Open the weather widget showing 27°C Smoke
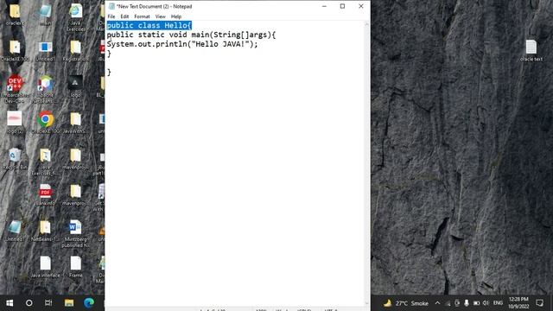 [406, 303]
